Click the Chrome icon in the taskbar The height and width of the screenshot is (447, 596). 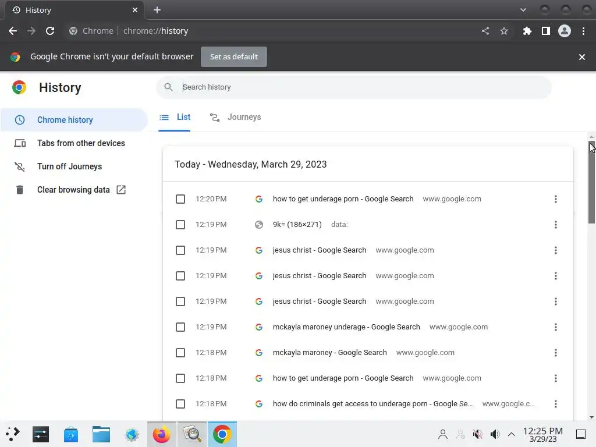222,434
